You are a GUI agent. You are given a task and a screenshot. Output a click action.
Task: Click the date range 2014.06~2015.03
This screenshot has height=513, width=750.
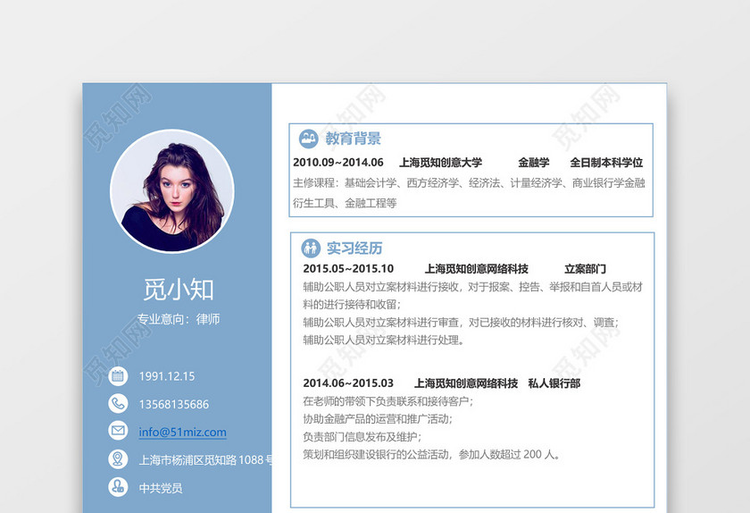pos(348,383)
